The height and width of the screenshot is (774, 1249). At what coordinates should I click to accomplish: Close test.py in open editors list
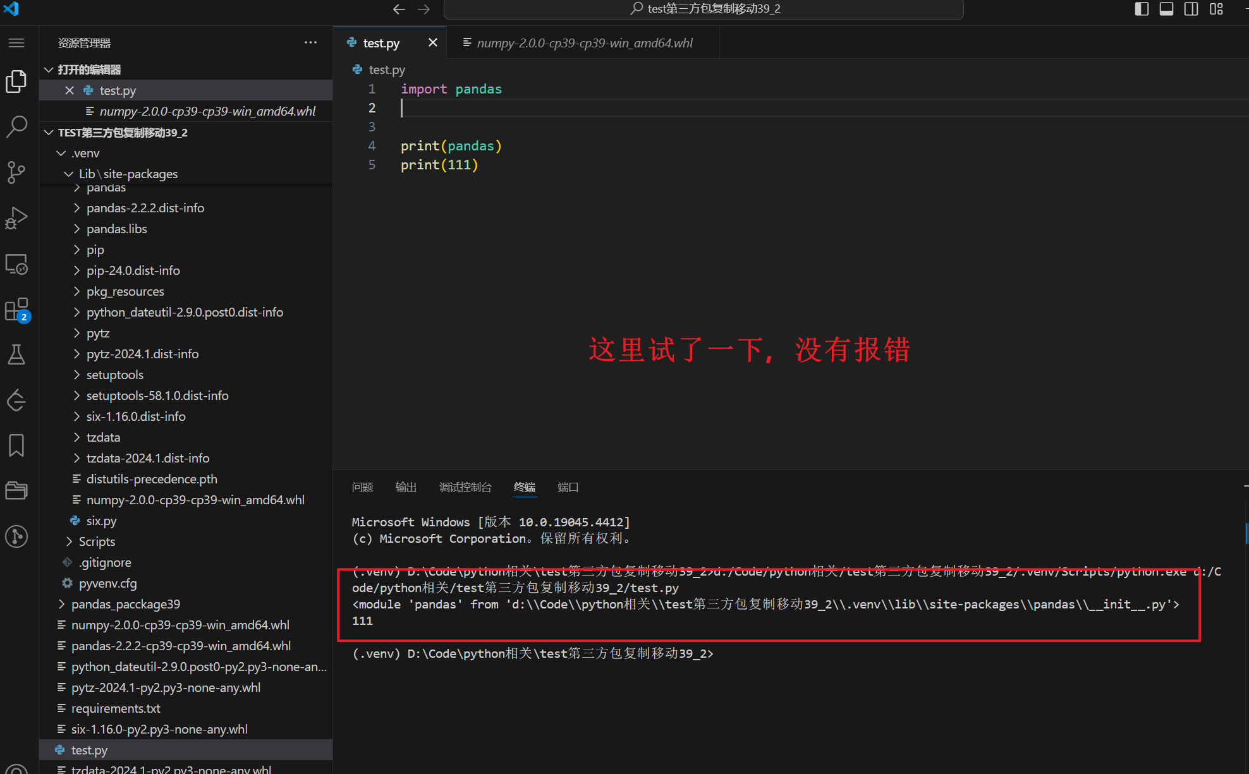point(70,90)
